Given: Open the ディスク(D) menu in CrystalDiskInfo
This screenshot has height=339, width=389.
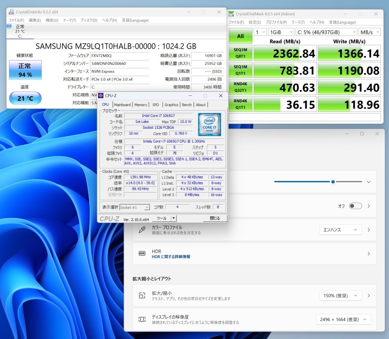Looking at the screenshot, I should pos(89,20).
